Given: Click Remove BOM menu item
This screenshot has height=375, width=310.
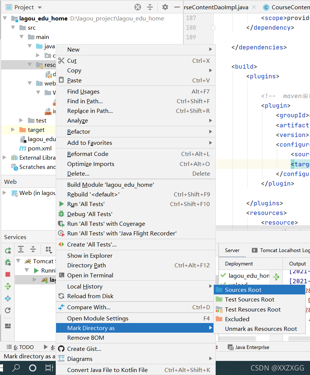Looking at the screenshot, I should (x=136, y=338).
